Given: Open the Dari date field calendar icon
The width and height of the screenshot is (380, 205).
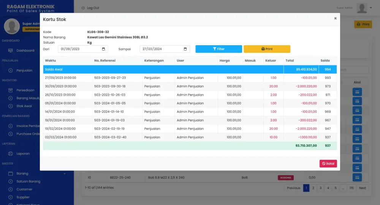Looking at the screenshot, I should [x=103, y=49].
